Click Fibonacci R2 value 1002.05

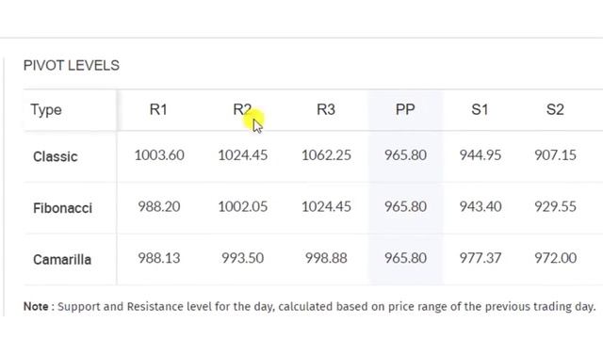pyautogui.click(x=243, y=206)
